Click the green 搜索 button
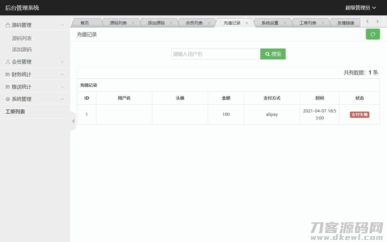Screen dimensions: 387x242 click(x=273, y=54)
